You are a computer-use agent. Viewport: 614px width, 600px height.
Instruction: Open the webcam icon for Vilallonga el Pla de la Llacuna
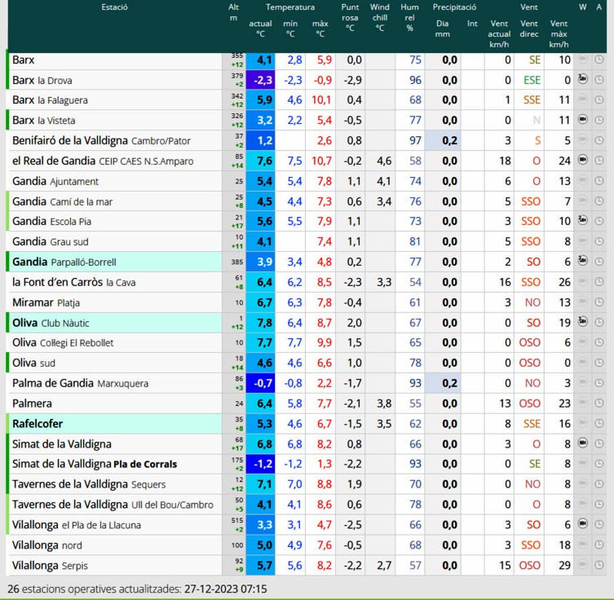[583, 524]
